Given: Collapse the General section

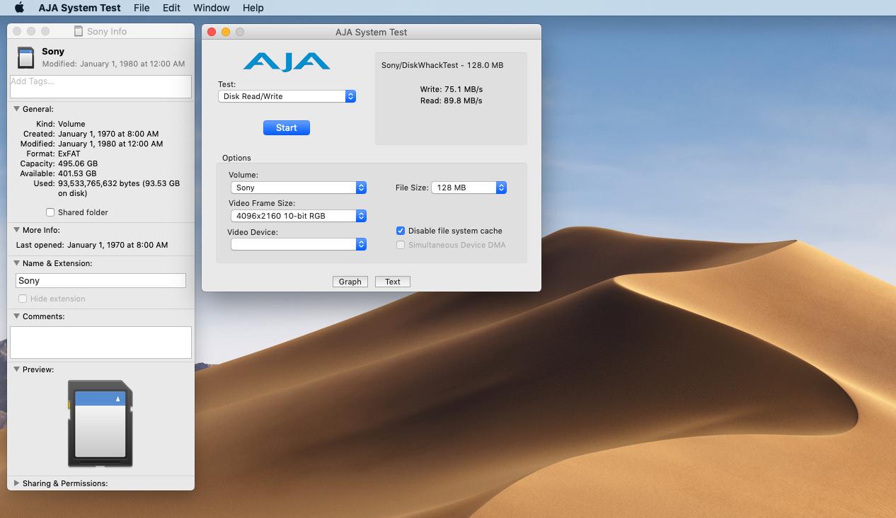Looking at the screenshot, I should [x=16, y=109].
